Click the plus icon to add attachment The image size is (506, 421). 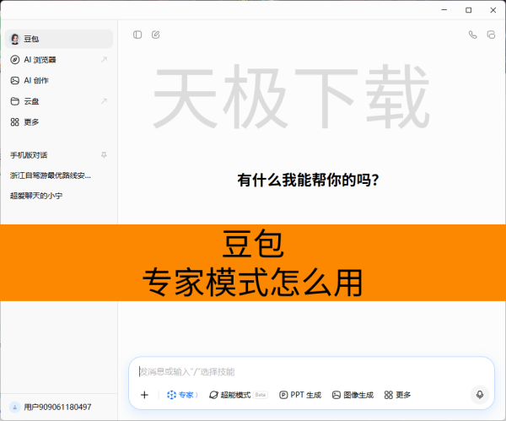(144, 394)
